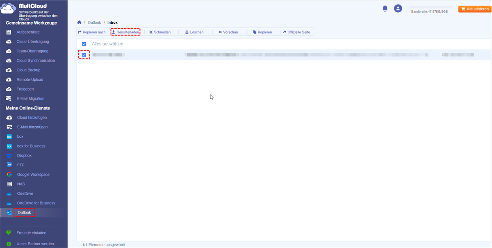Click the Cloud-Übertragung cloud icon
Image resolution: width=492 pixels, height=248 pixels.
[x=9, y=41]
